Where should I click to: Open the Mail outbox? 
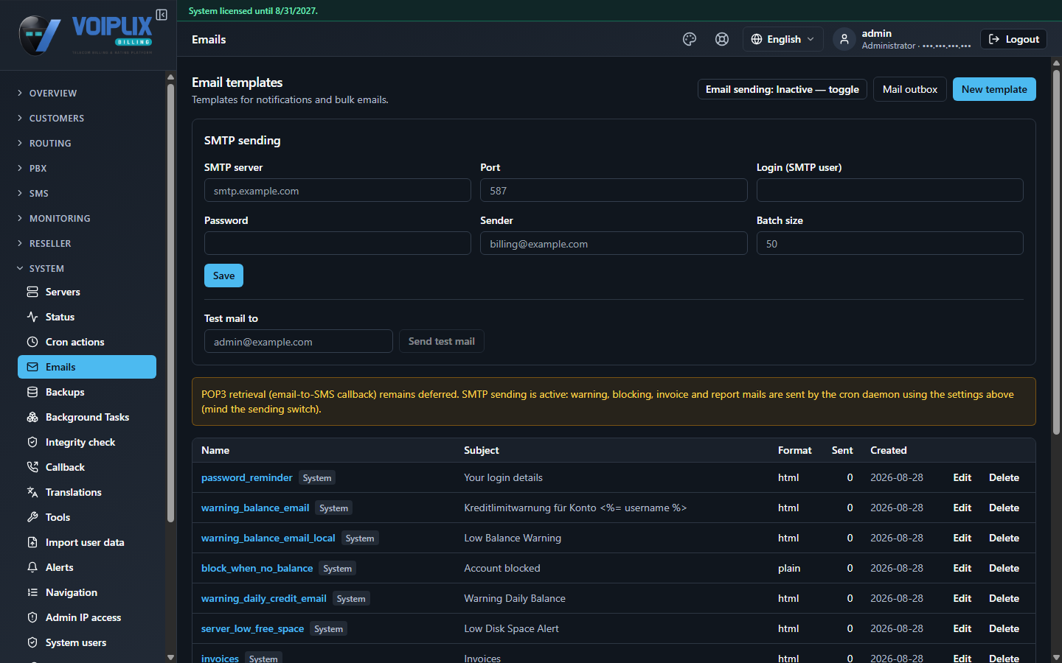click(x=910, y=89)
